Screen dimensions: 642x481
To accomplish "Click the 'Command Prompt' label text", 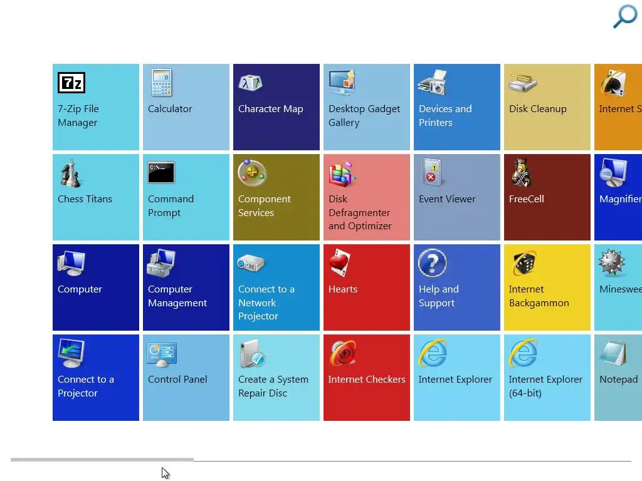I will coord(171,205).
